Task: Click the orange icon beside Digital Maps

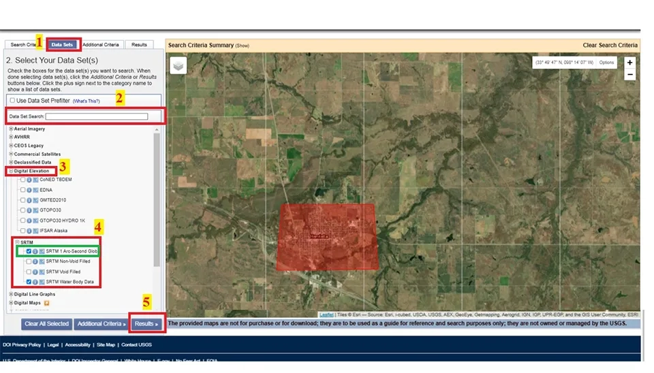Action: tap(47, 304)
